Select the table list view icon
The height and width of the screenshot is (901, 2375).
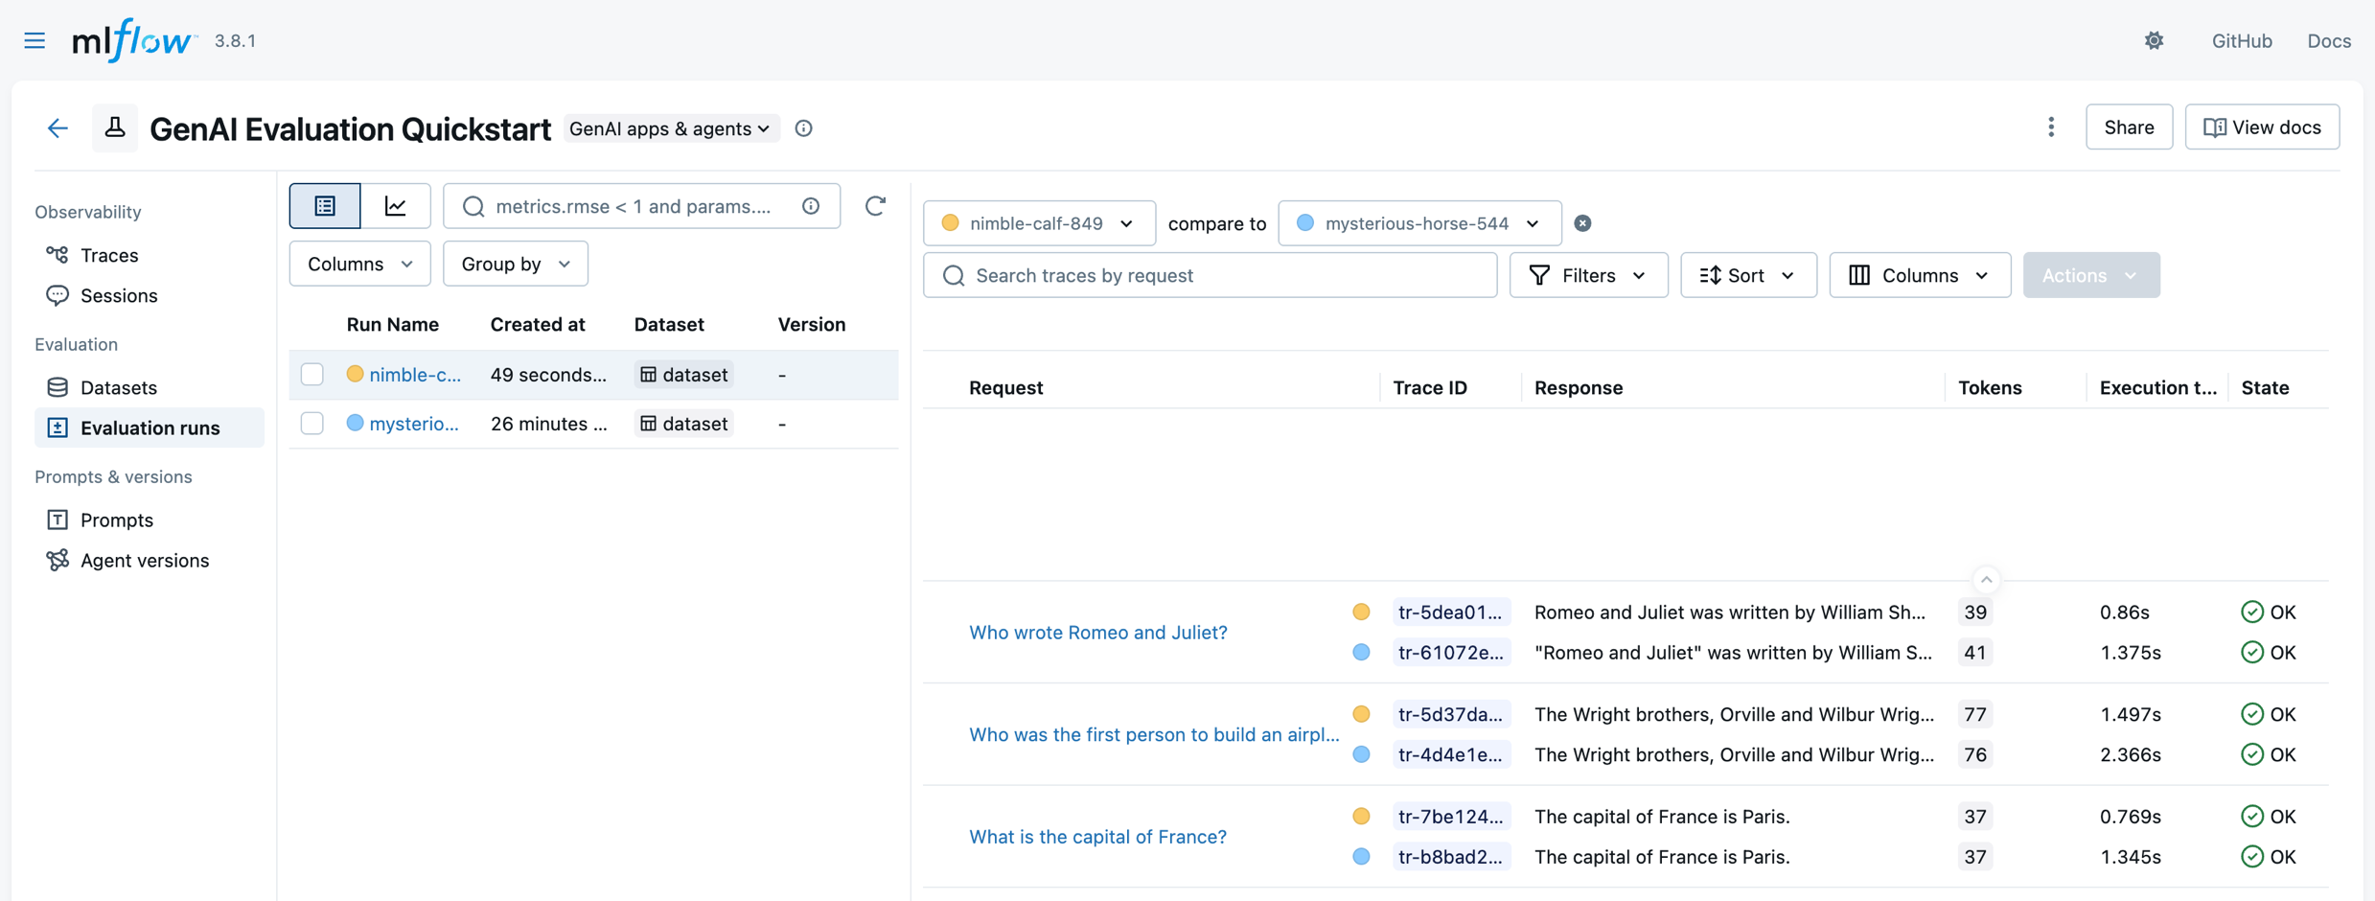[x=325, y=206]
